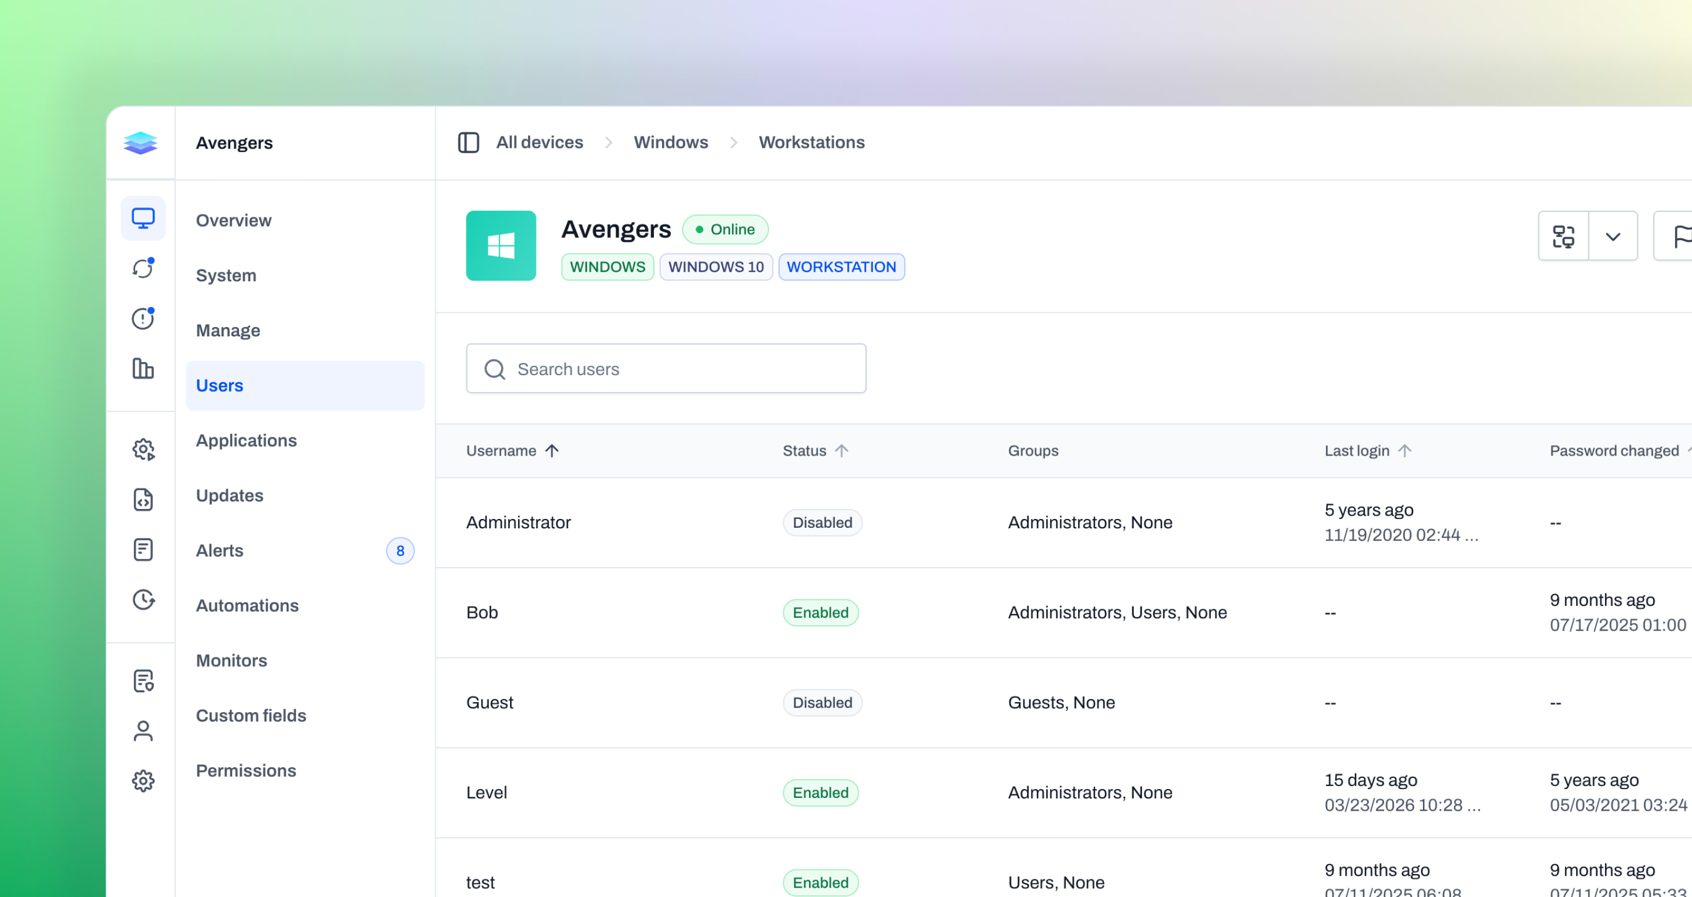Open the Applications menu item
1692x897 pixels.
coord(246,441)
